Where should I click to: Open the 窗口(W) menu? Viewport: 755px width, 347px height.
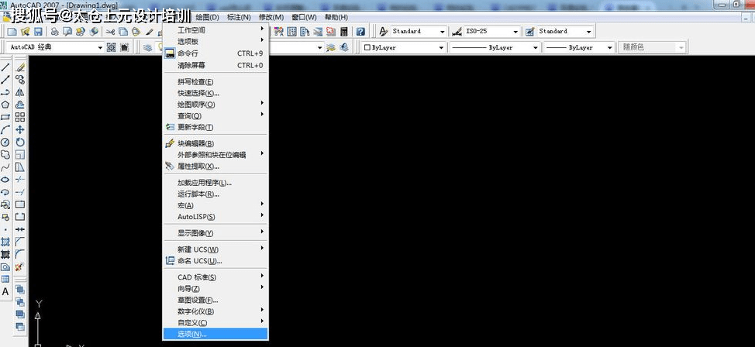coord(304,17)
